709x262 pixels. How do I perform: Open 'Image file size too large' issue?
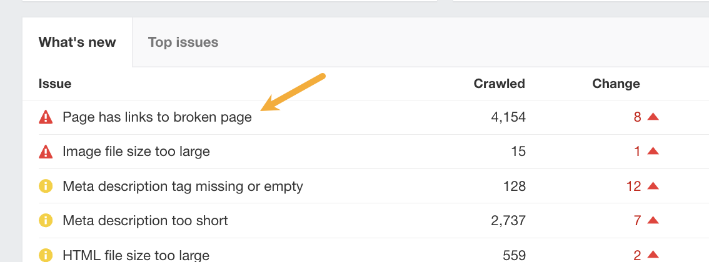(x=136, y=152)
